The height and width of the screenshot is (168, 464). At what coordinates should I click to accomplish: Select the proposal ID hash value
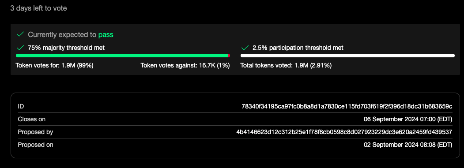347,106
